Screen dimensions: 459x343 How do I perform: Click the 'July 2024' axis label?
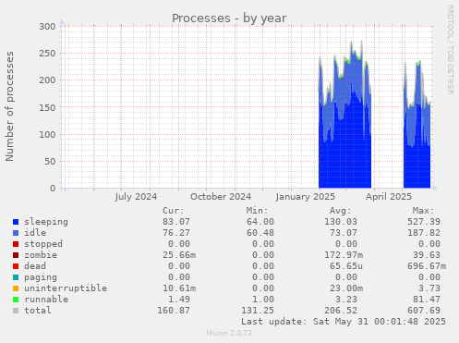coord(136,197)
